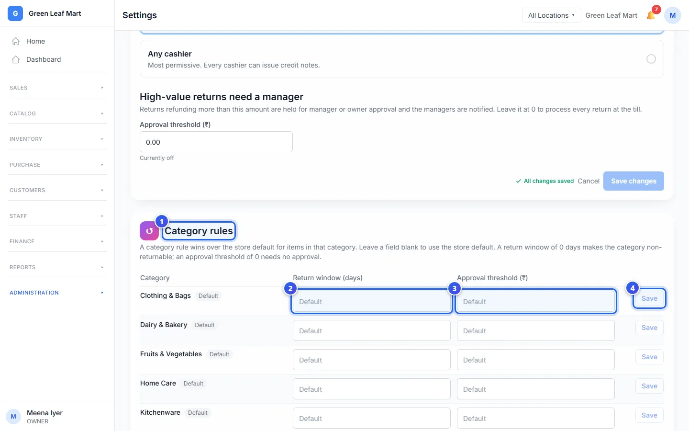The image size is (689, 431).
Task: Click Dairy & Bakery return window field
Action: [x=372, y=330]
